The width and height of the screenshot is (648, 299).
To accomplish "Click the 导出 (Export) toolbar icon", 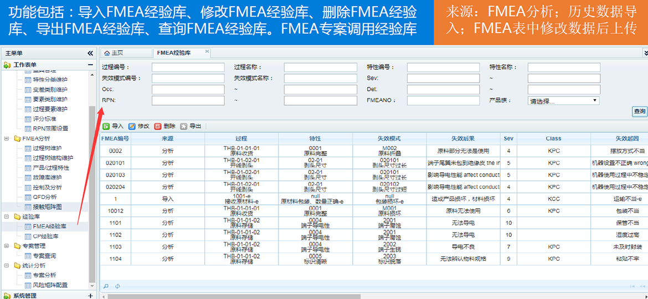I will (x=183, y=126).
